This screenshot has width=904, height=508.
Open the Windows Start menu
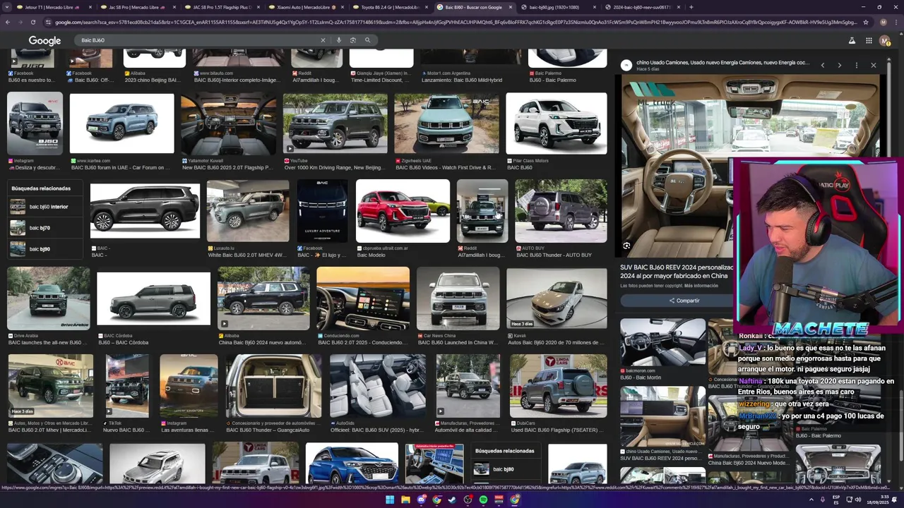[389, 500]
